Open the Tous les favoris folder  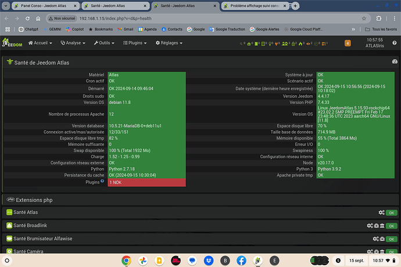point(381,30)
